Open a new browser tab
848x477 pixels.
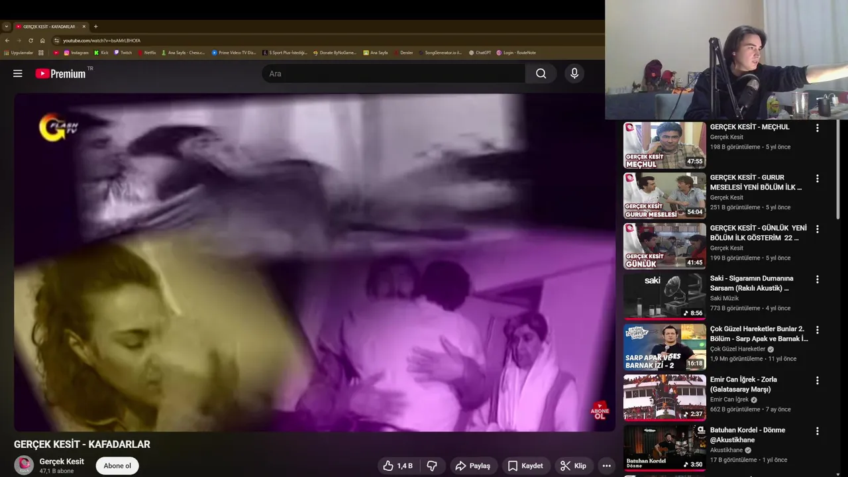(x=95, y=26)
